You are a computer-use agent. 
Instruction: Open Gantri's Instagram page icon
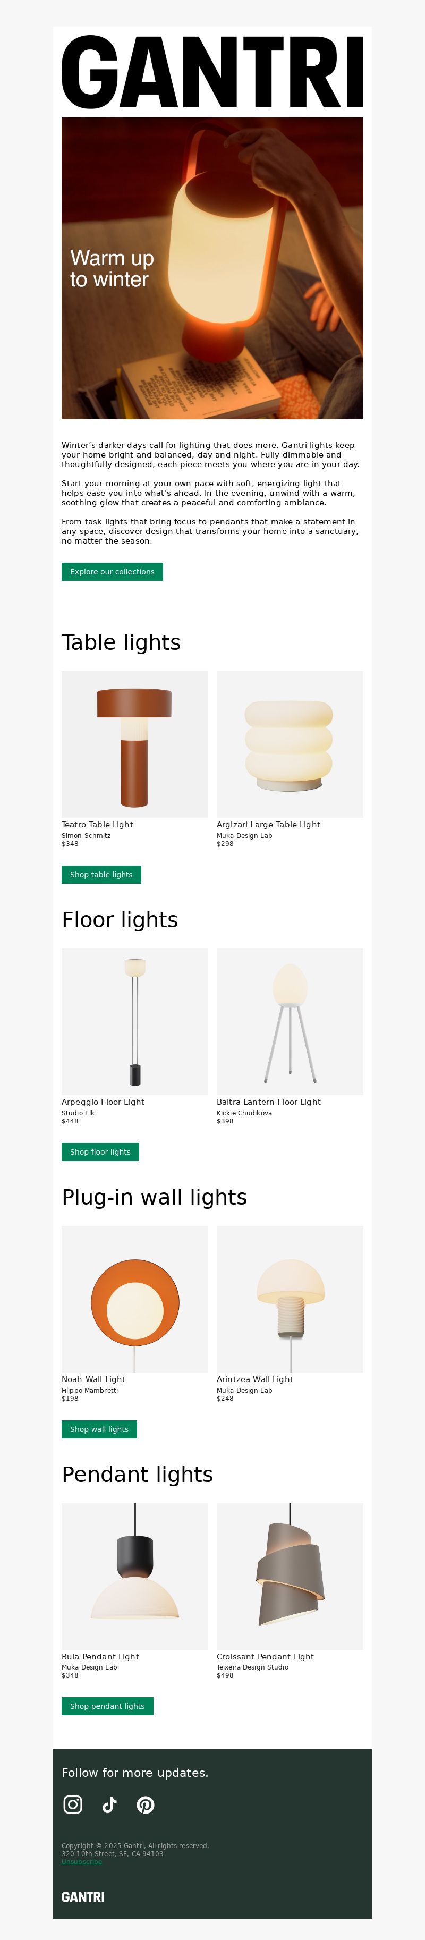click(x=73, y=1805)
